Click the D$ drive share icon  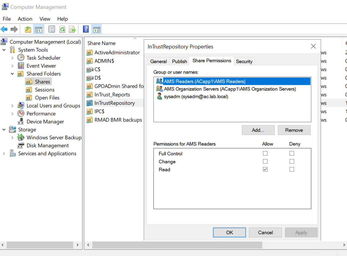[90, 78]
